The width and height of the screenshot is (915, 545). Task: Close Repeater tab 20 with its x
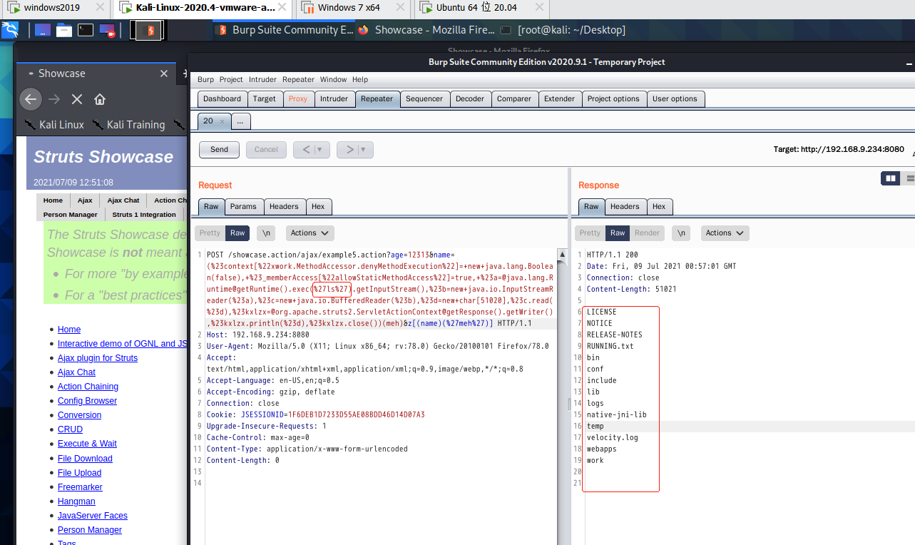tap(222, 121)
